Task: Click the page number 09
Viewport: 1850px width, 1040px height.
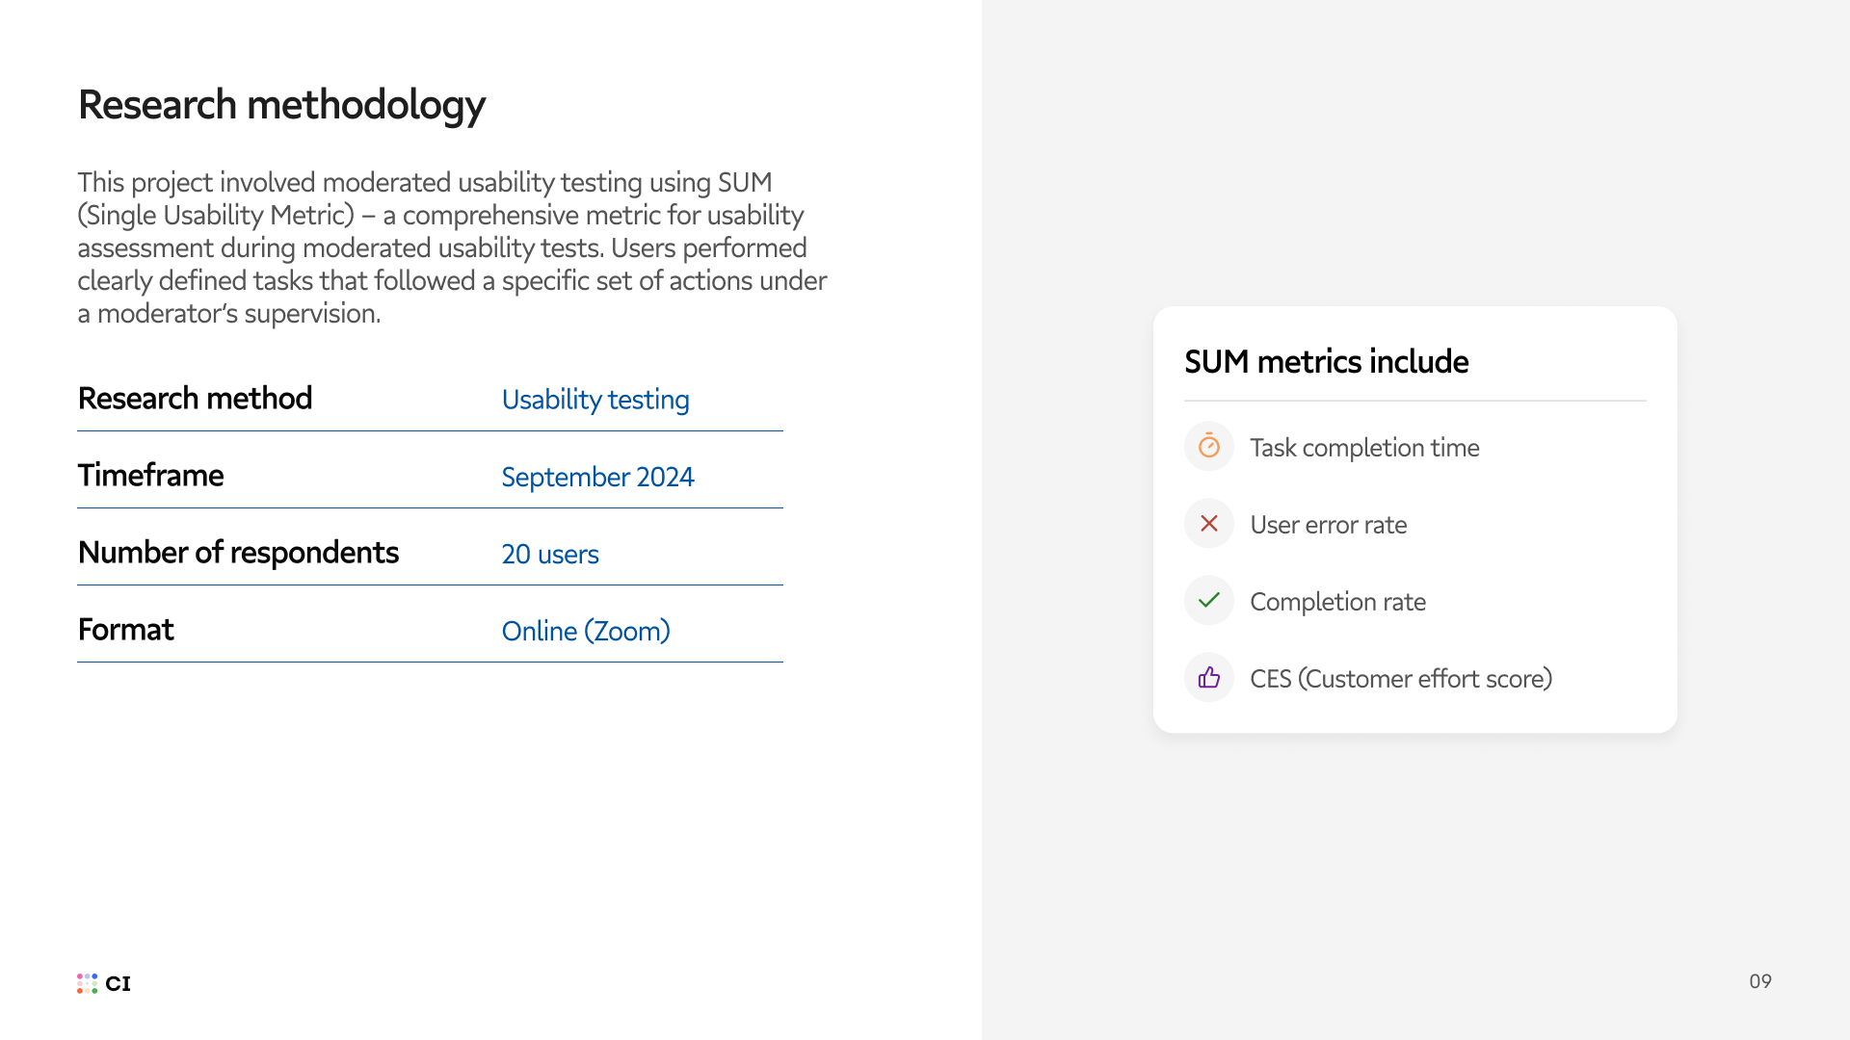Action: tap(1759, 981)
